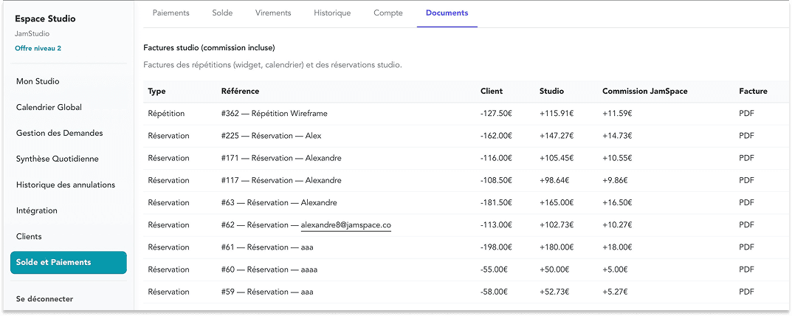The image size is (792, 316).
Task: Click the Studio column header
Action: coord(551,92)
